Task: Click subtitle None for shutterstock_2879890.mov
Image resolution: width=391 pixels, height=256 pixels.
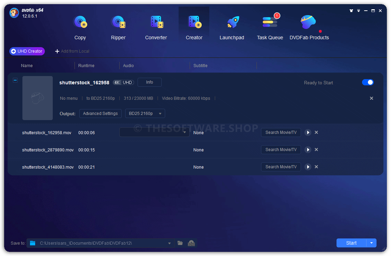Action: point(199,150)
